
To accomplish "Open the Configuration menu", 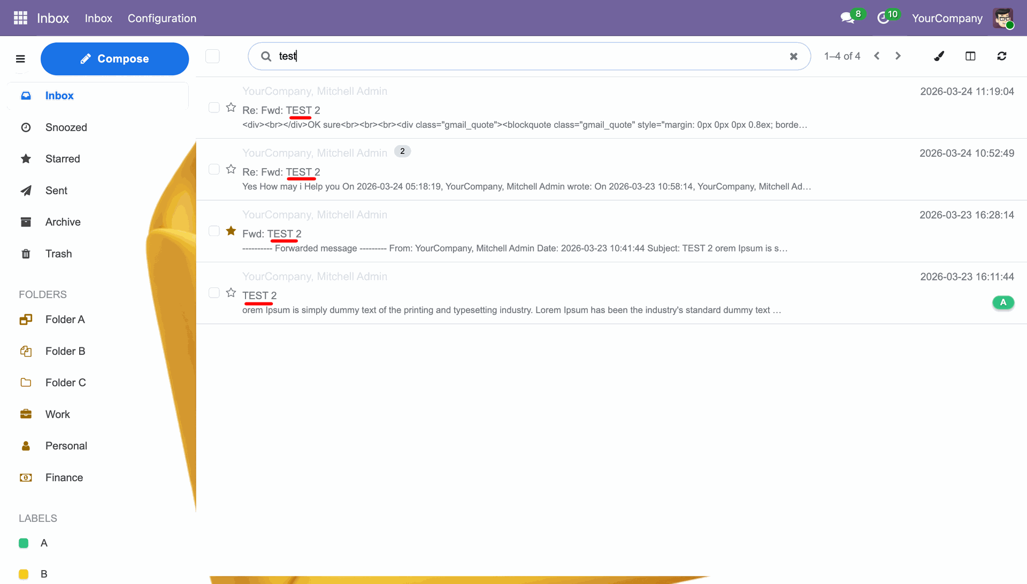I will (162, 18).
